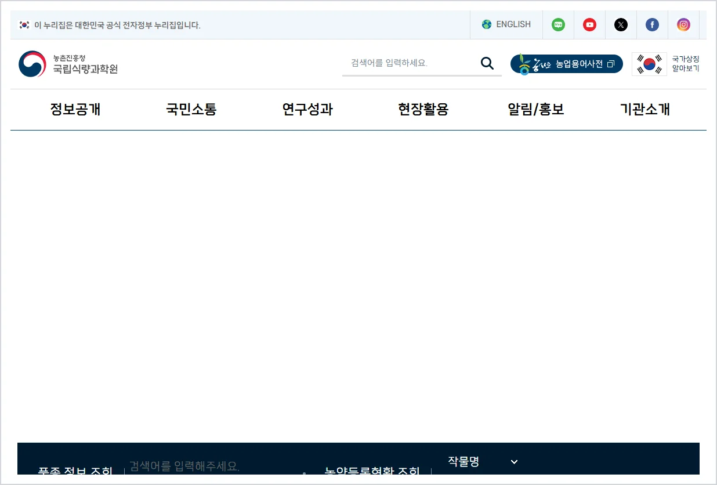Screen dimensions: 717x485
Task: Open the 국민소통 menu
Action: pos(191,109)
